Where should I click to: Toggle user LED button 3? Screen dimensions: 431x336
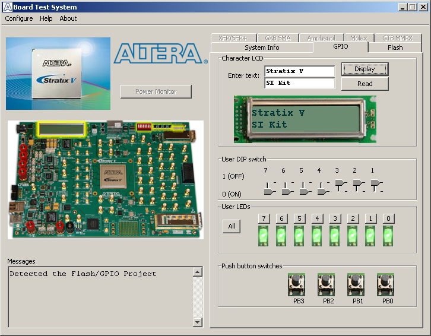[335, 218]
